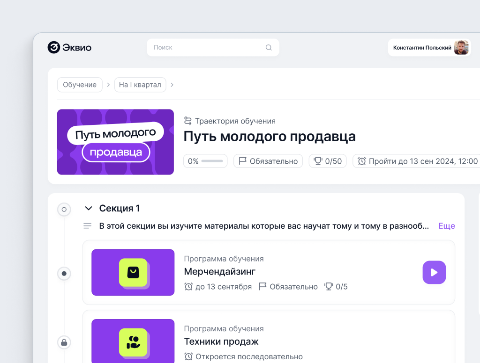Image resolution: width=480 pixels, height=363 pixels.
Task: Click the 0% progress bar
Action: pos(205,160)
